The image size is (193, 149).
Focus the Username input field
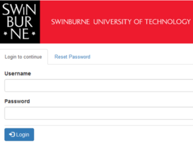99,85
